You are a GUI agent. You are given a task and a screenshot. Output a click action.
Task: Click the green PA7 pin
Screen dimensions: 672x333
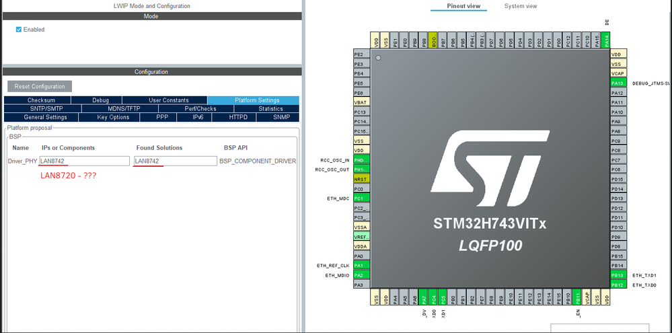[x=424, y=297]
